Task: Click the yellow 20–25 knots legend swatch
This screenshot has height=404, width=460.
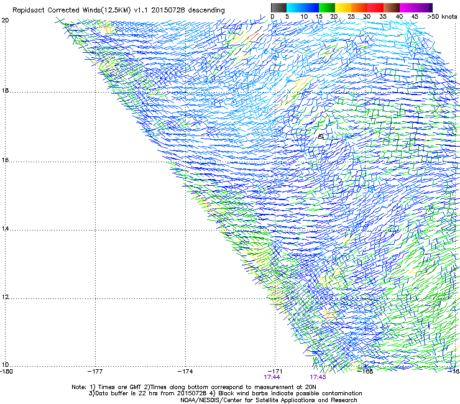Action: click(343, 7)
